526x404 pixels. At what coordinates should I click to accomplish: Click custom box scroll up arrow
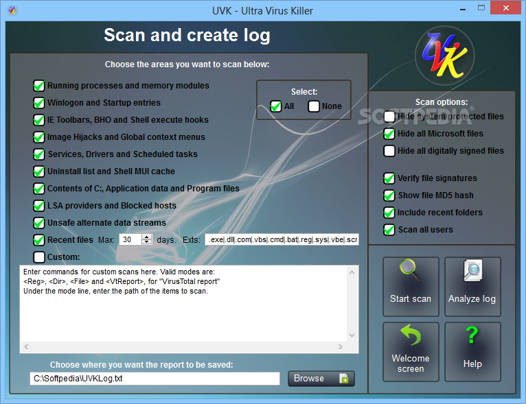[x=352, y=272]
